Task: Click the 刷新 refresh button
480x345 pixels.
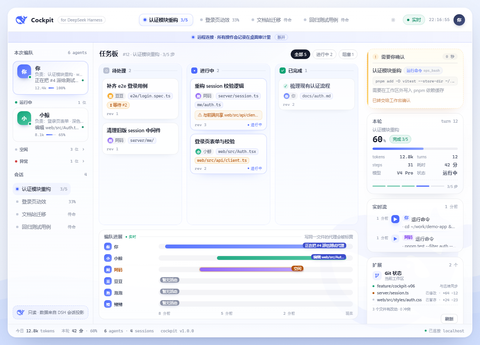Action: point(449,319)
